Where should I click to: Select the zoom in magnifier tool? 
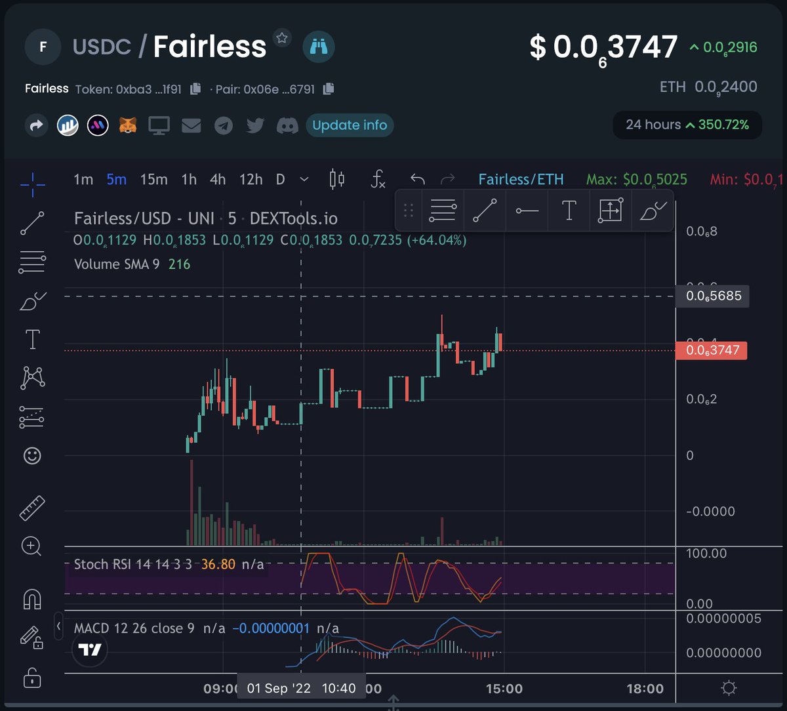click(x=31, y=546)
